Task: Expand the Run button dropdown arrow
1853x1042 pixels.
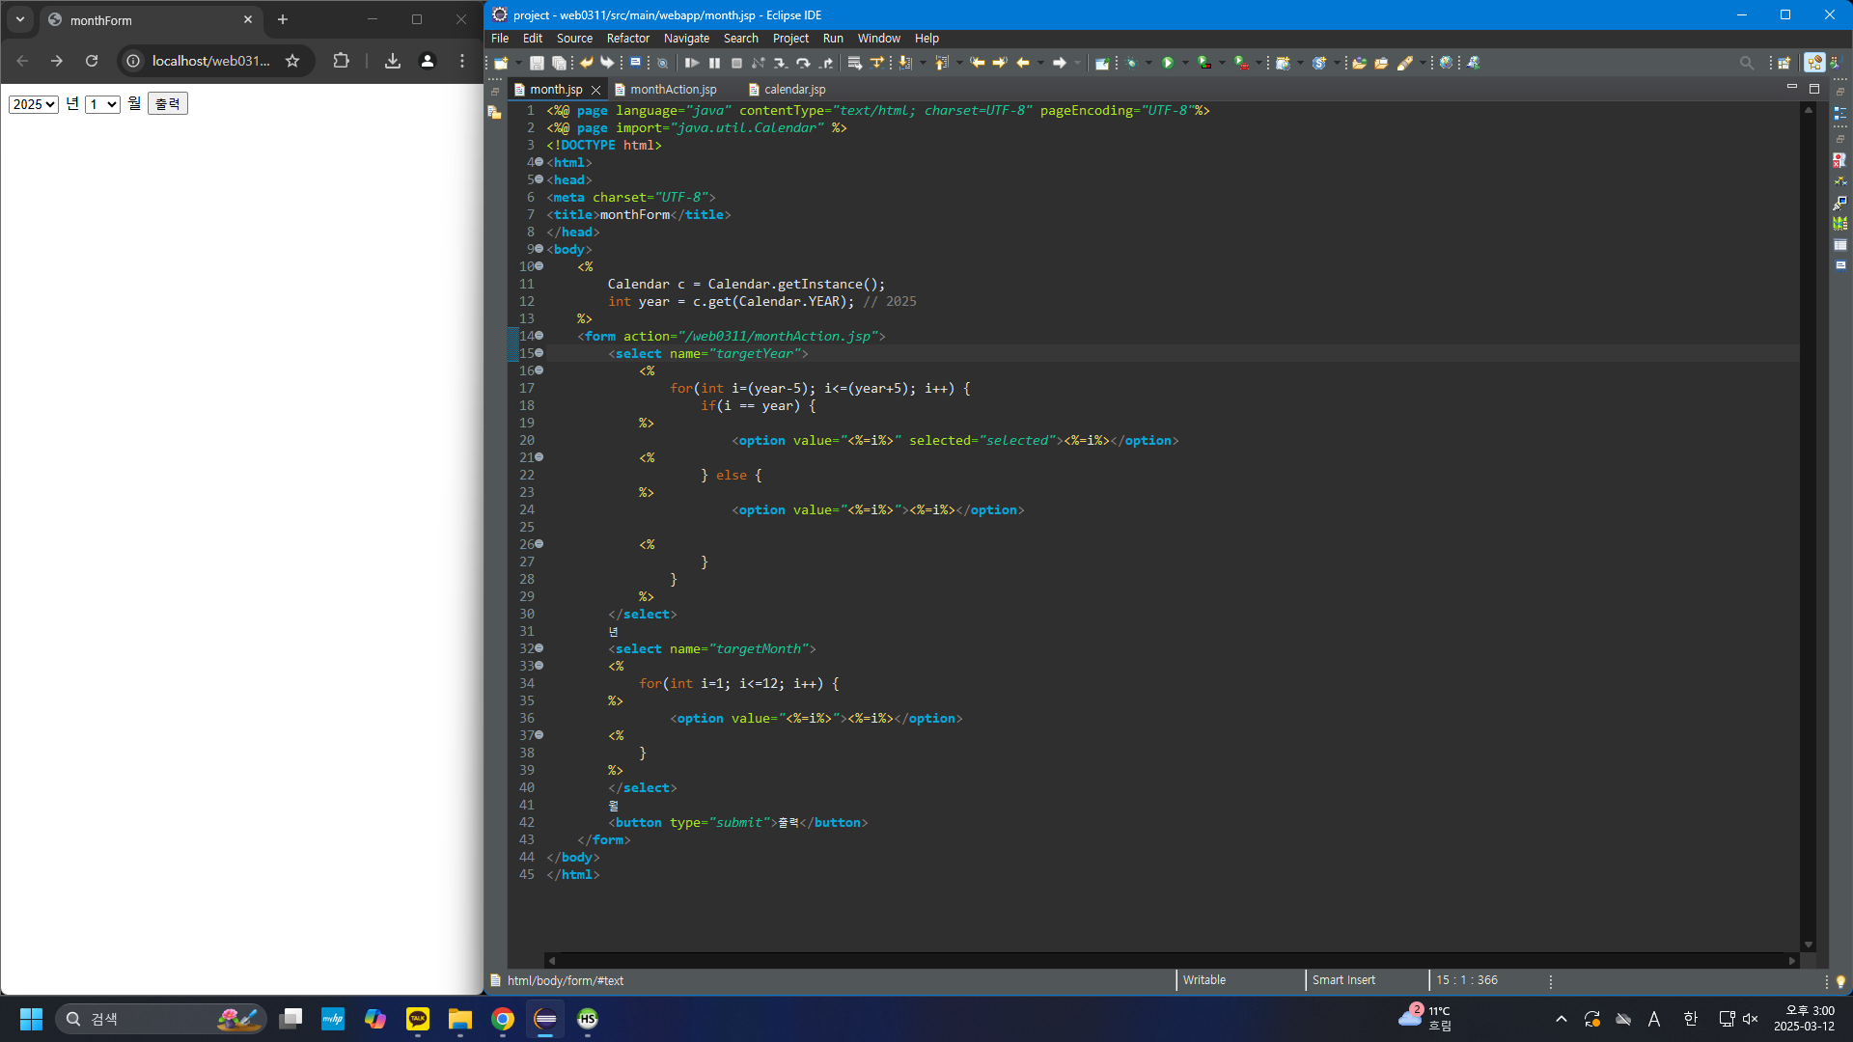Action: coord(1185,63)
